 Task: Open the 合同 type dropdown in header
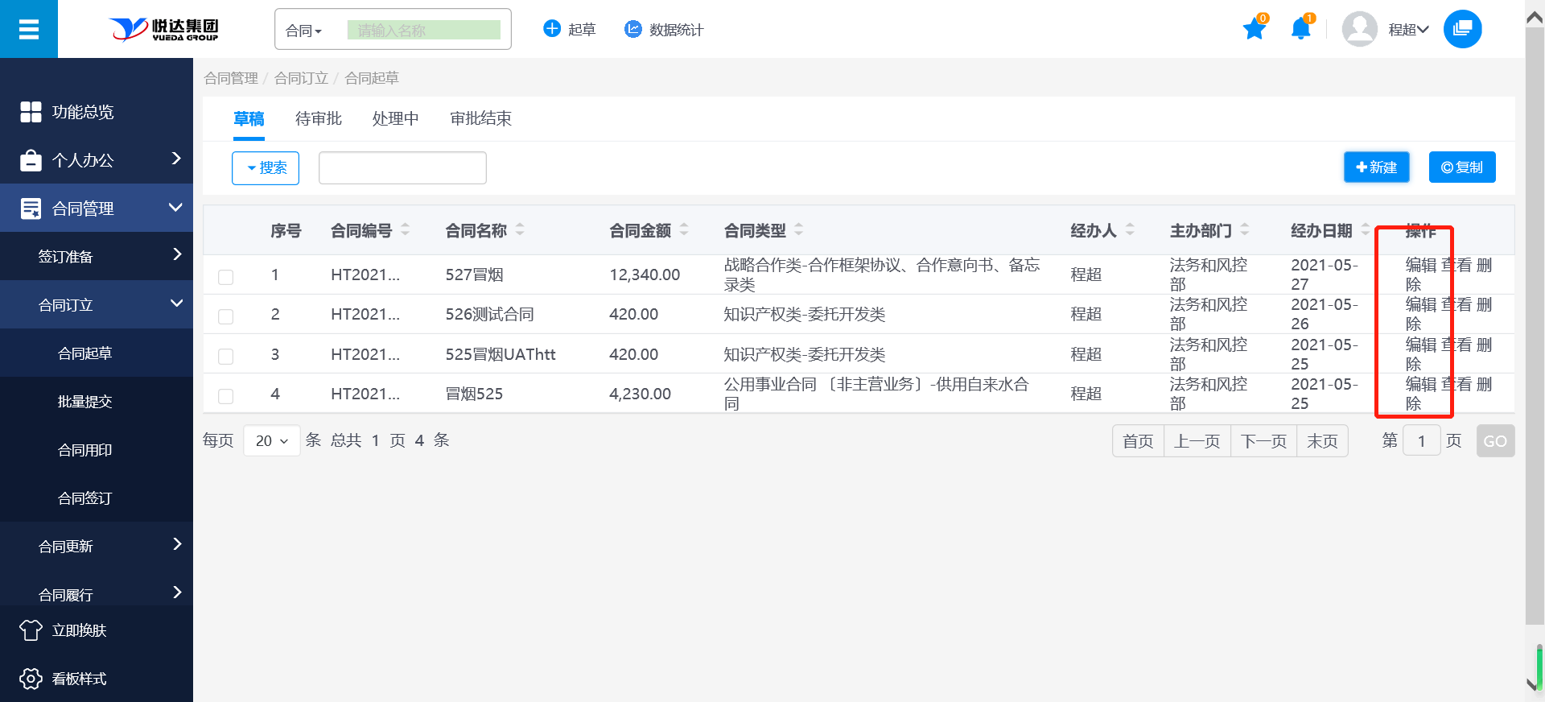click(x=304, y=31)
